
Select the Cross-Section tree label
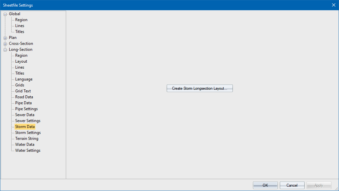21,44
